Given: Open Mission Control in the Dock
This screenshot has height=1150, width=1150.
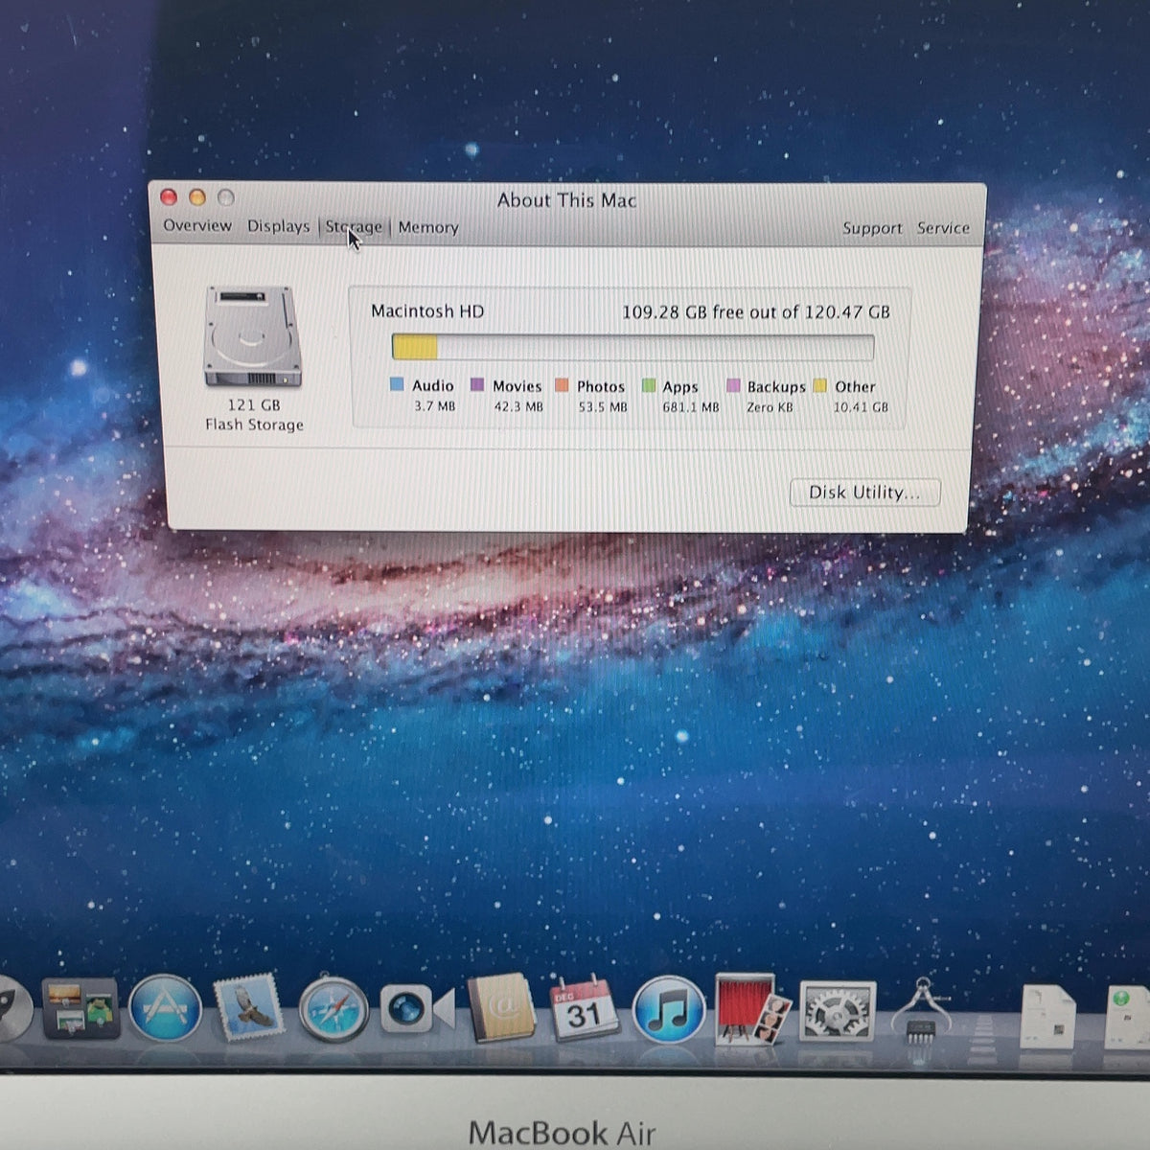Looking at the screenshot, I should pyautogui.click(x=80, y=1009).
